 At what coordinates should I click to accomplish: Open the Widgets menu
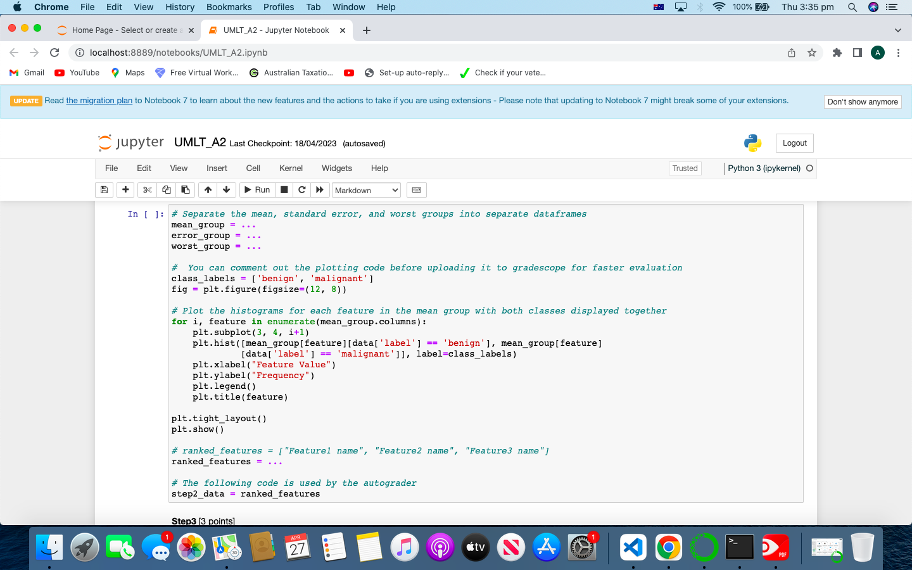(336, 168)
